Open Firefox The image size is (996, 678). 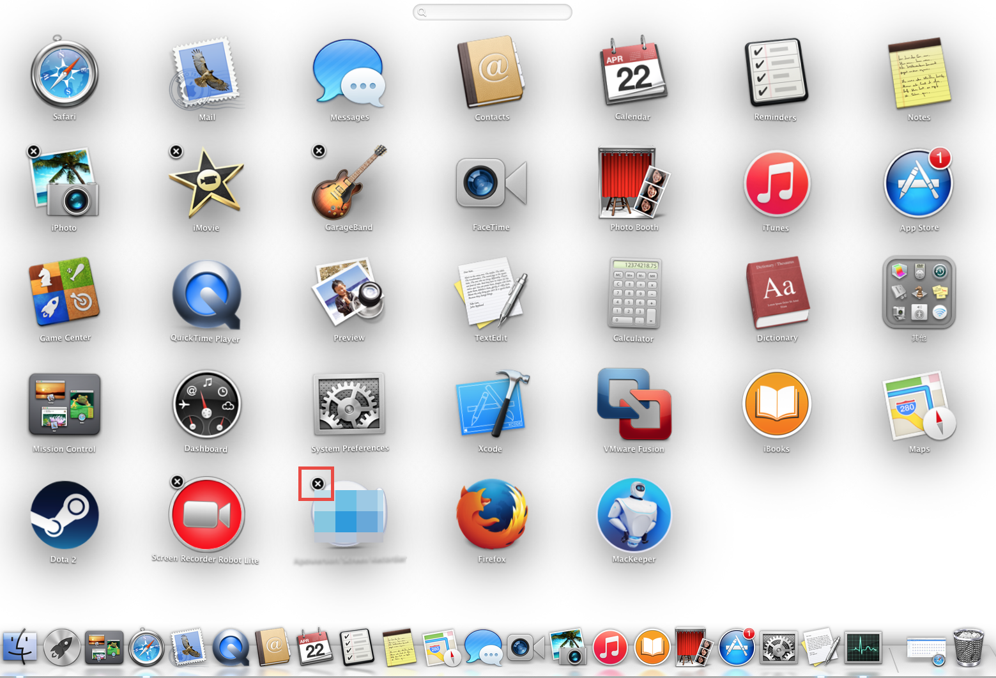[491, 515]
